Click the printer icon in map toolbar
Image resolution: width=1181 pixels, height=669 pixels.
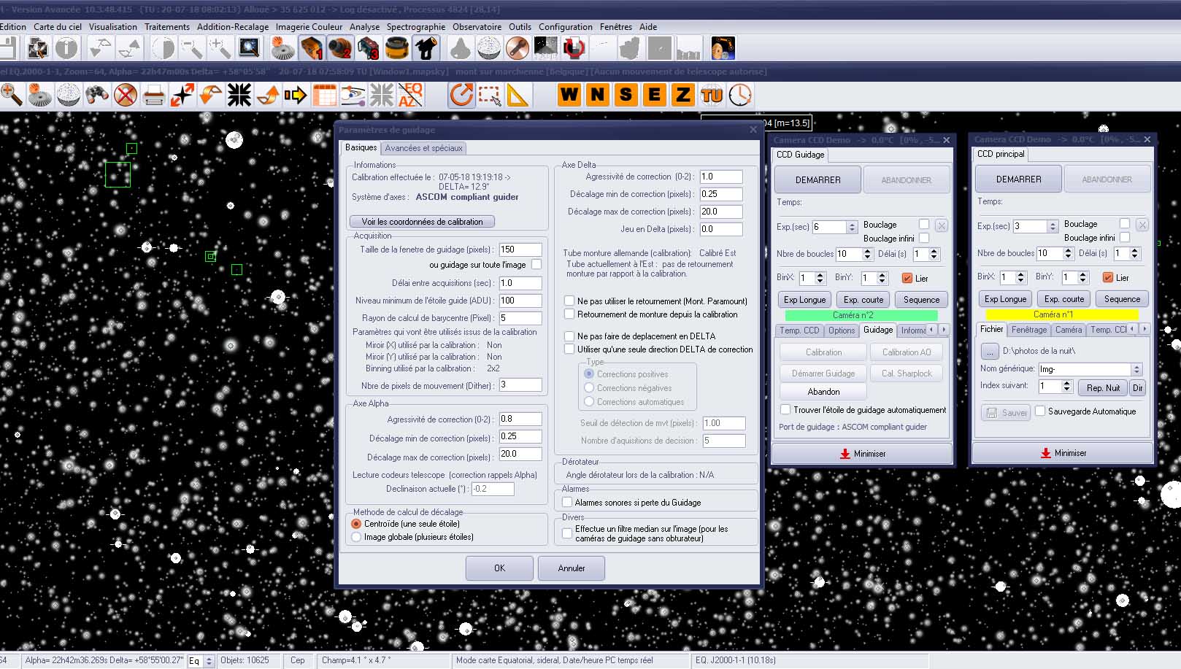[x=154, y=95]
